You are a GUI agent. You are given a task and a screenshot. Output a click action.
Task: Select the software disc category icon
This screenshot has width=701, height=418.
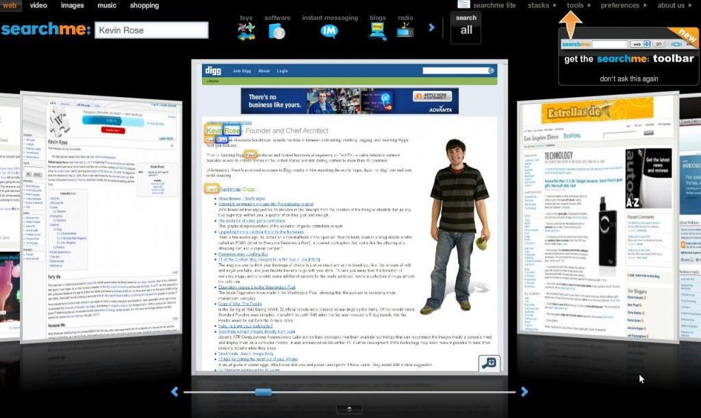277,31
